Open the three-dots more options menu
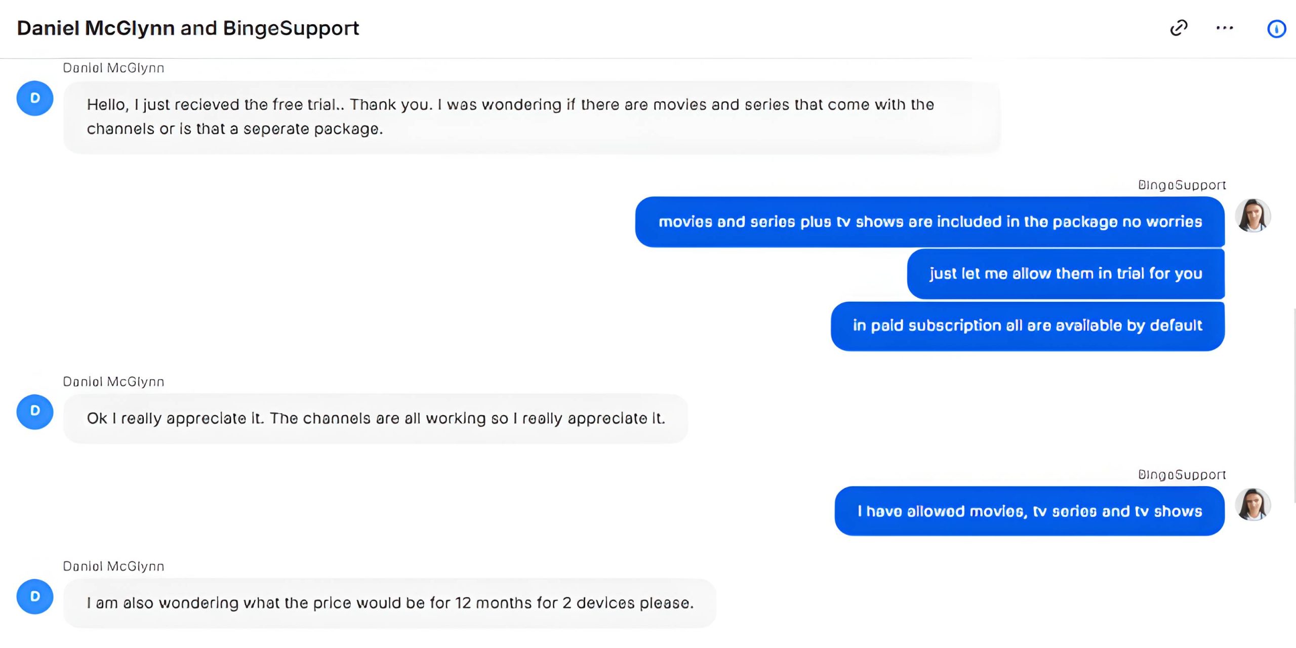The image size is (1296, 648). (x=1225, y=28)
